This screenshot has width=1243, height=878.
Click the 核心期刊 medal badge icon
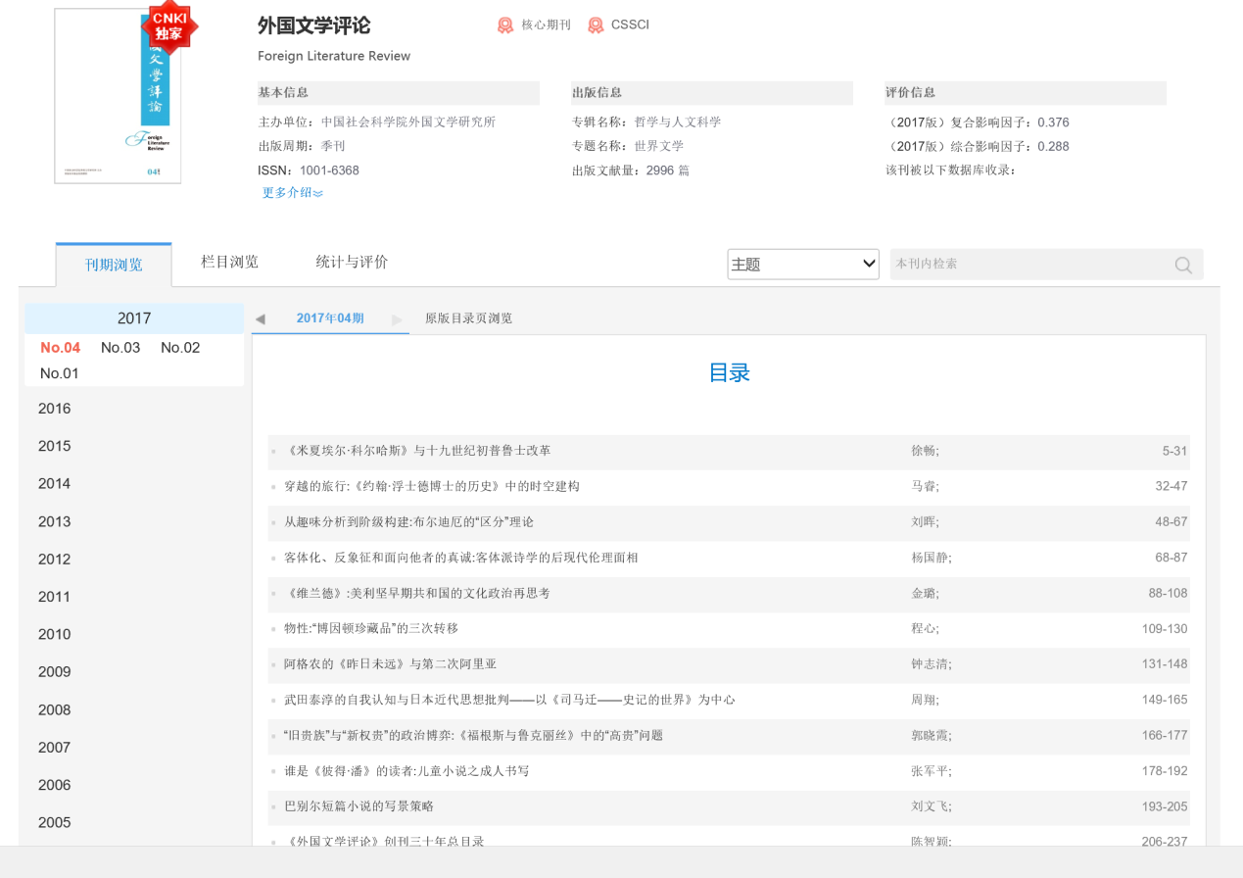pos(505,25)
